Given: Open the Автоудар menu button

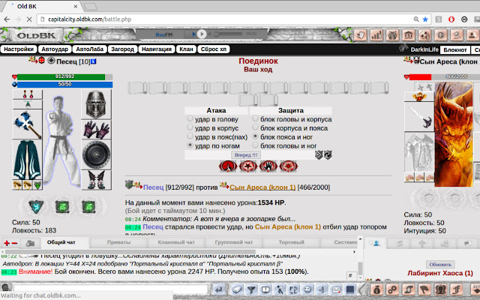Looking at the screenshot, I should click(55, 49).
